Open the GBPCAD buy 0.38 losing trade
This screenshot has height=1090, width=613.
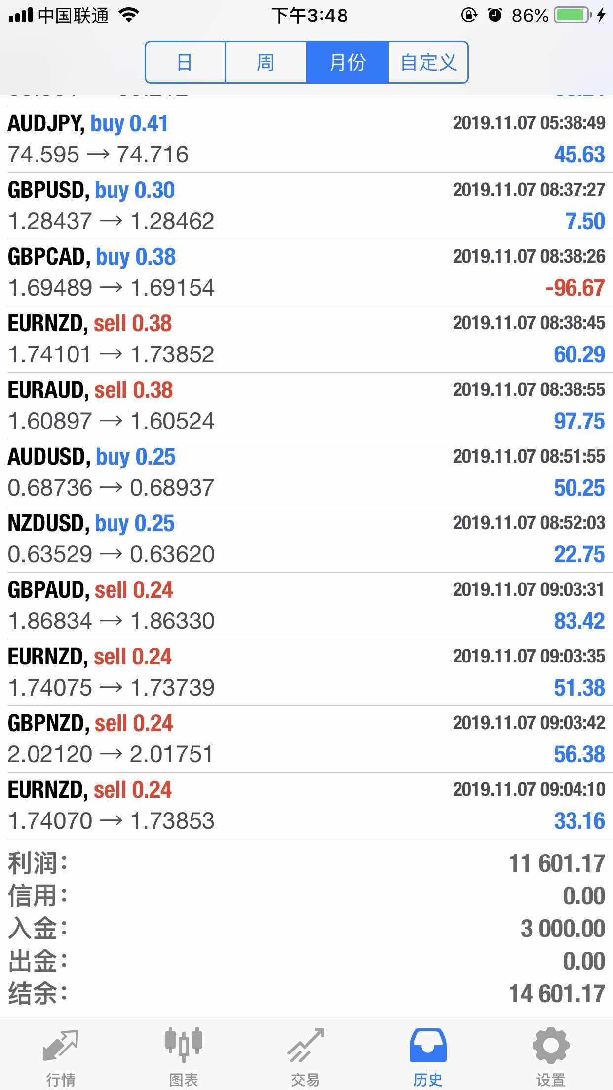306,272
